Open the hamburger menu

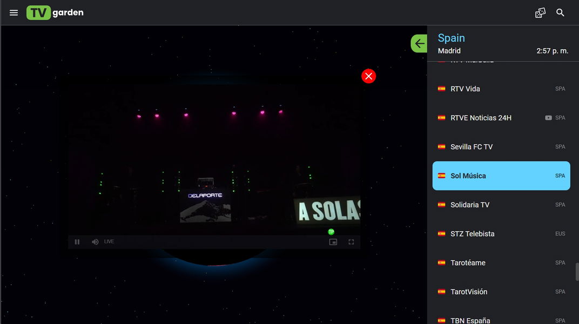coord(14,12)
